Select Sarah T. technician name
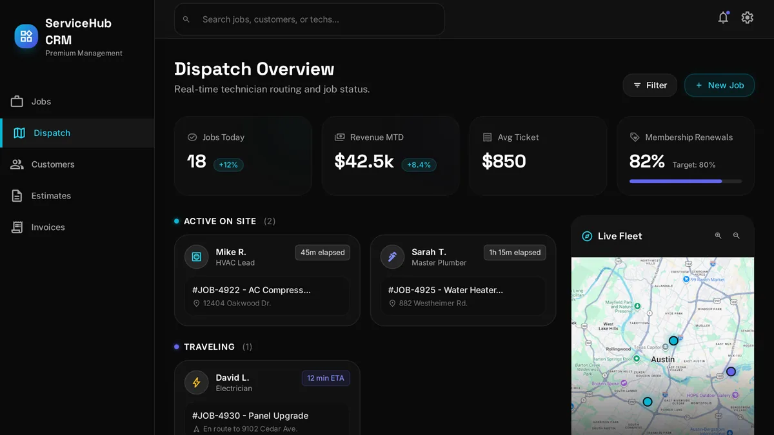 click(x=429, y=252)
